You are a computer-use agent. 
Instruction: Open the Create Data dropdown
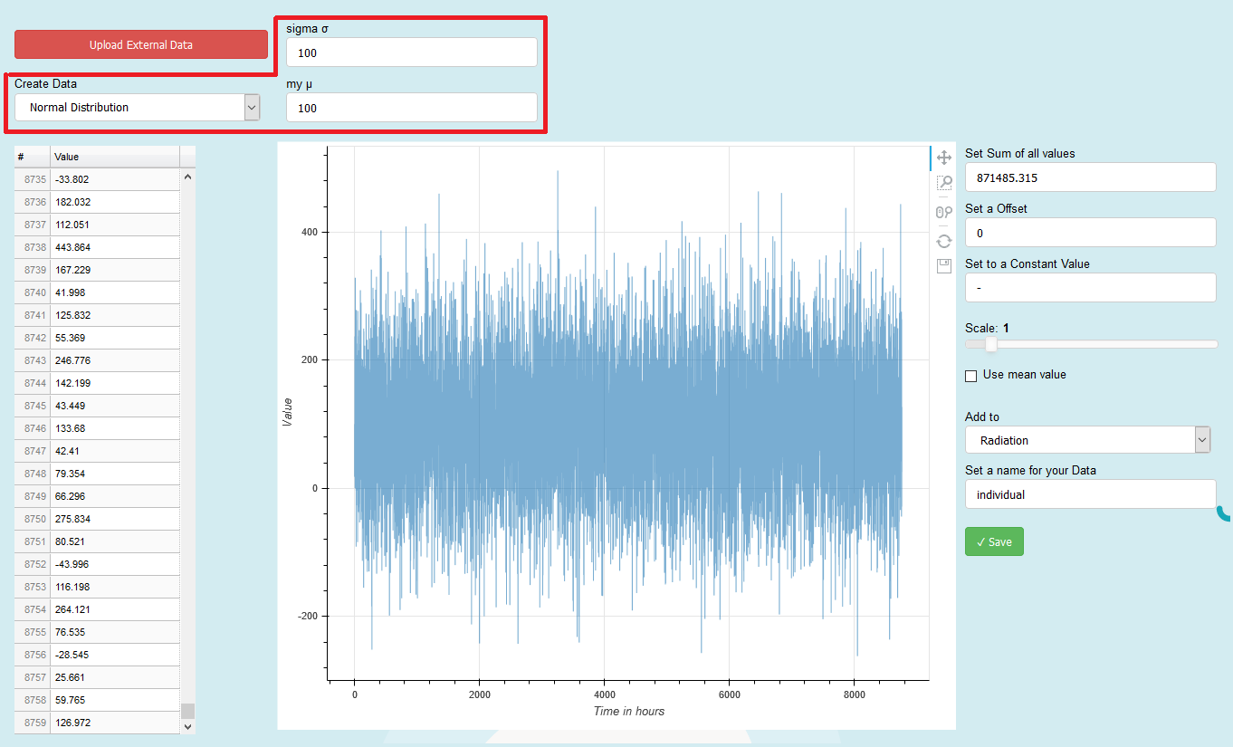point(138,108)
